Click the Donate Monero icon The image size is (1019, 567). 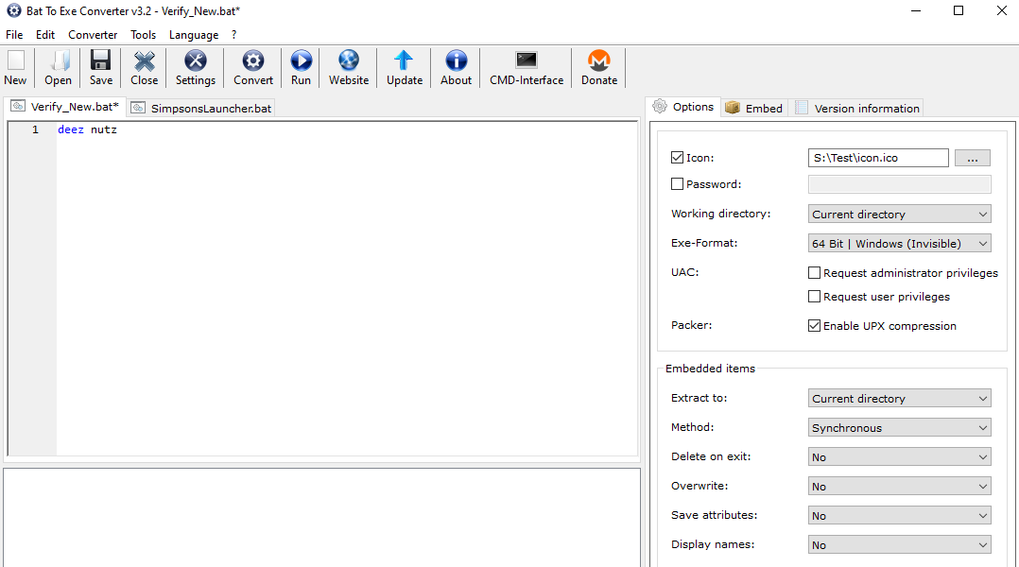[599, 60]
